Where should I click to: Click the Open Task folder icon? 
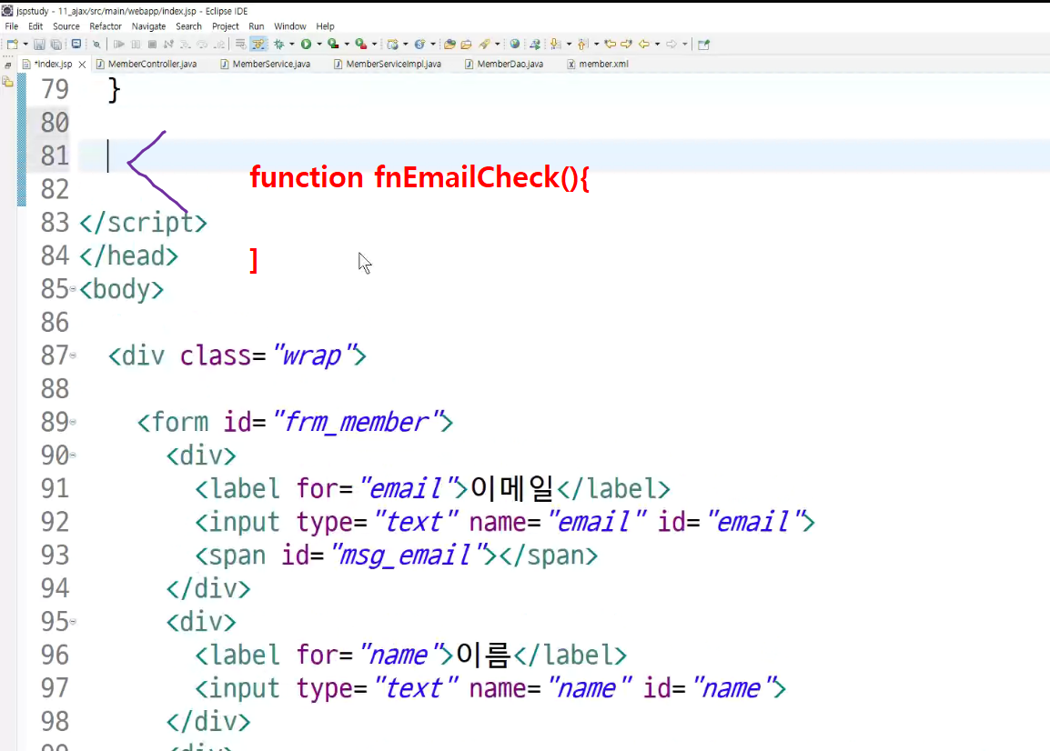click(x=467, y=45)
